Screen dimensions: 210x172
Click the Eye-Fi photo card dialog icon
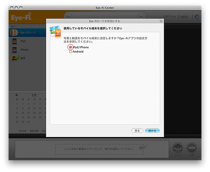[x=55, y=32]
